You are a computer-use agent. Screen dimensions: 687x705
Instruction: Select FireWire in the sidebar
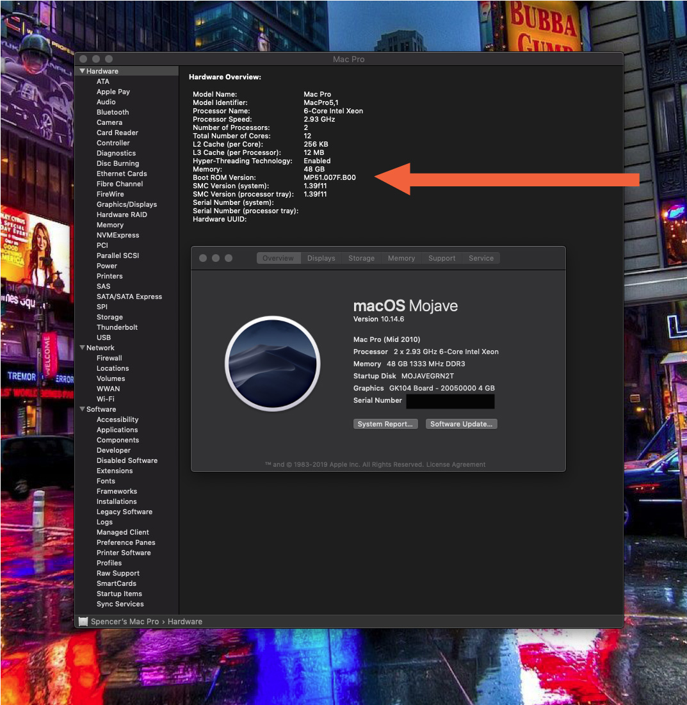pos(110,194)
